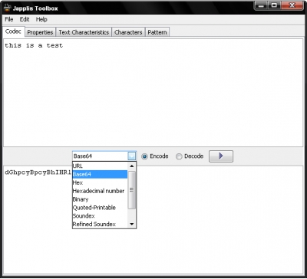Pick Refined Soundex in the list
The height and width of the screenshot is (279, 307).
pyautogui.click(x=100, y=224)
